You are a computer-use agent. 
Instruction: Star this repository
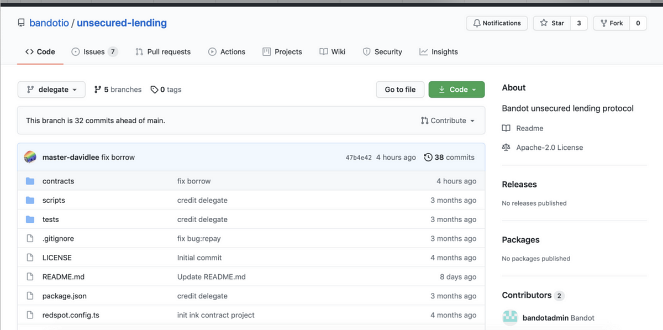pos(552,23)
